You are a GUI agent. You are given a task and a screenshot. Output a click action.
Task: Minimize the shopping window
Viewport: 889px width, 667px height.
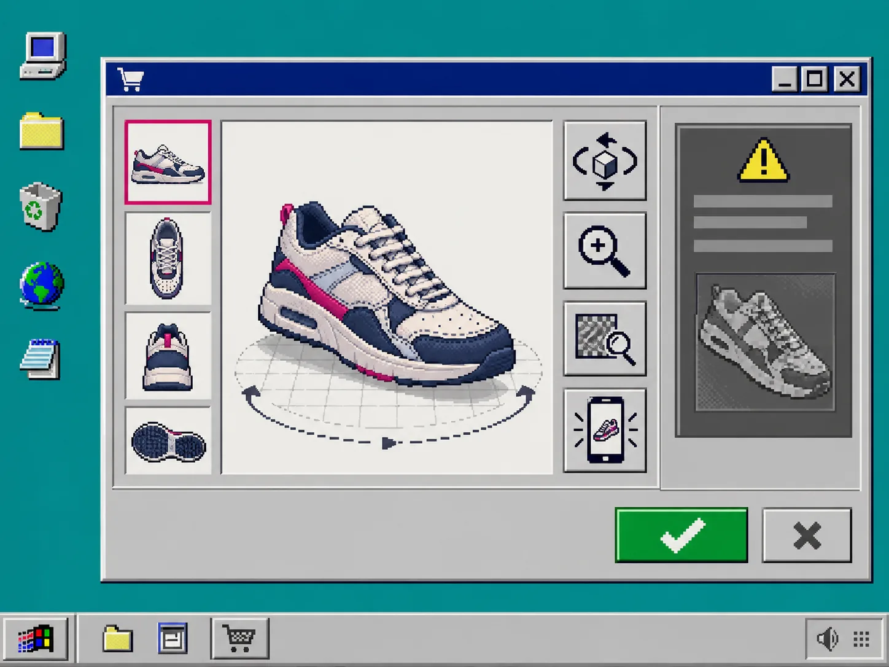click(784, 79)
